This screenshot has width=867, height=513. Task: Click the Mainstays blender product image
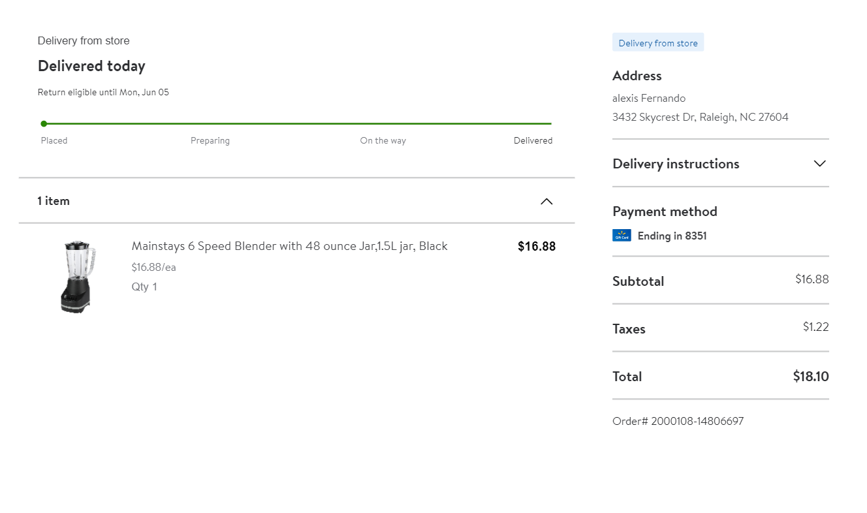click(78, 276)
